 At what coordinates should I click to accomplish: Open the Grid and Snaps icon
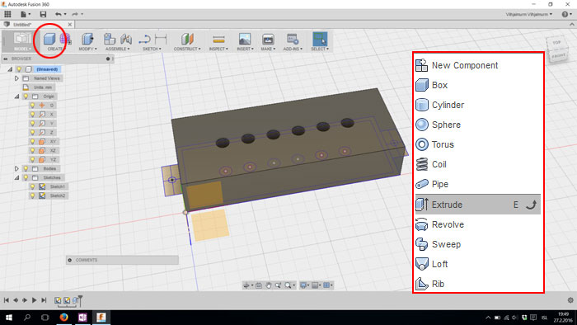315,285
